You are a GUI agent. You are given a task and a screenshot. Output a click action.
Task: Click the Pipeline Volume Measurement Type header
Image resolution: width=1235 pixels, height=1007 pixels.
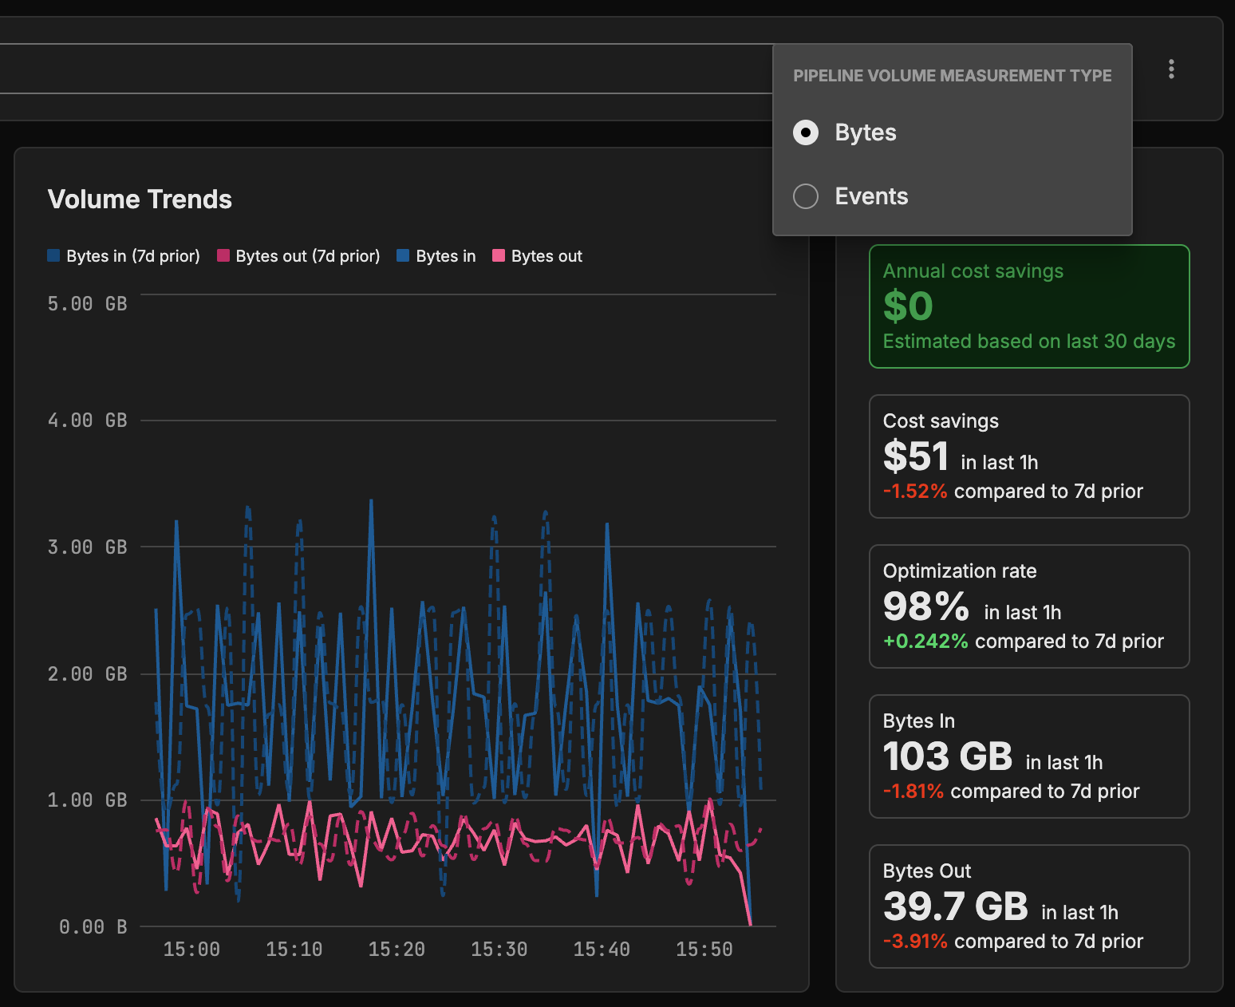tap(952, 76)
